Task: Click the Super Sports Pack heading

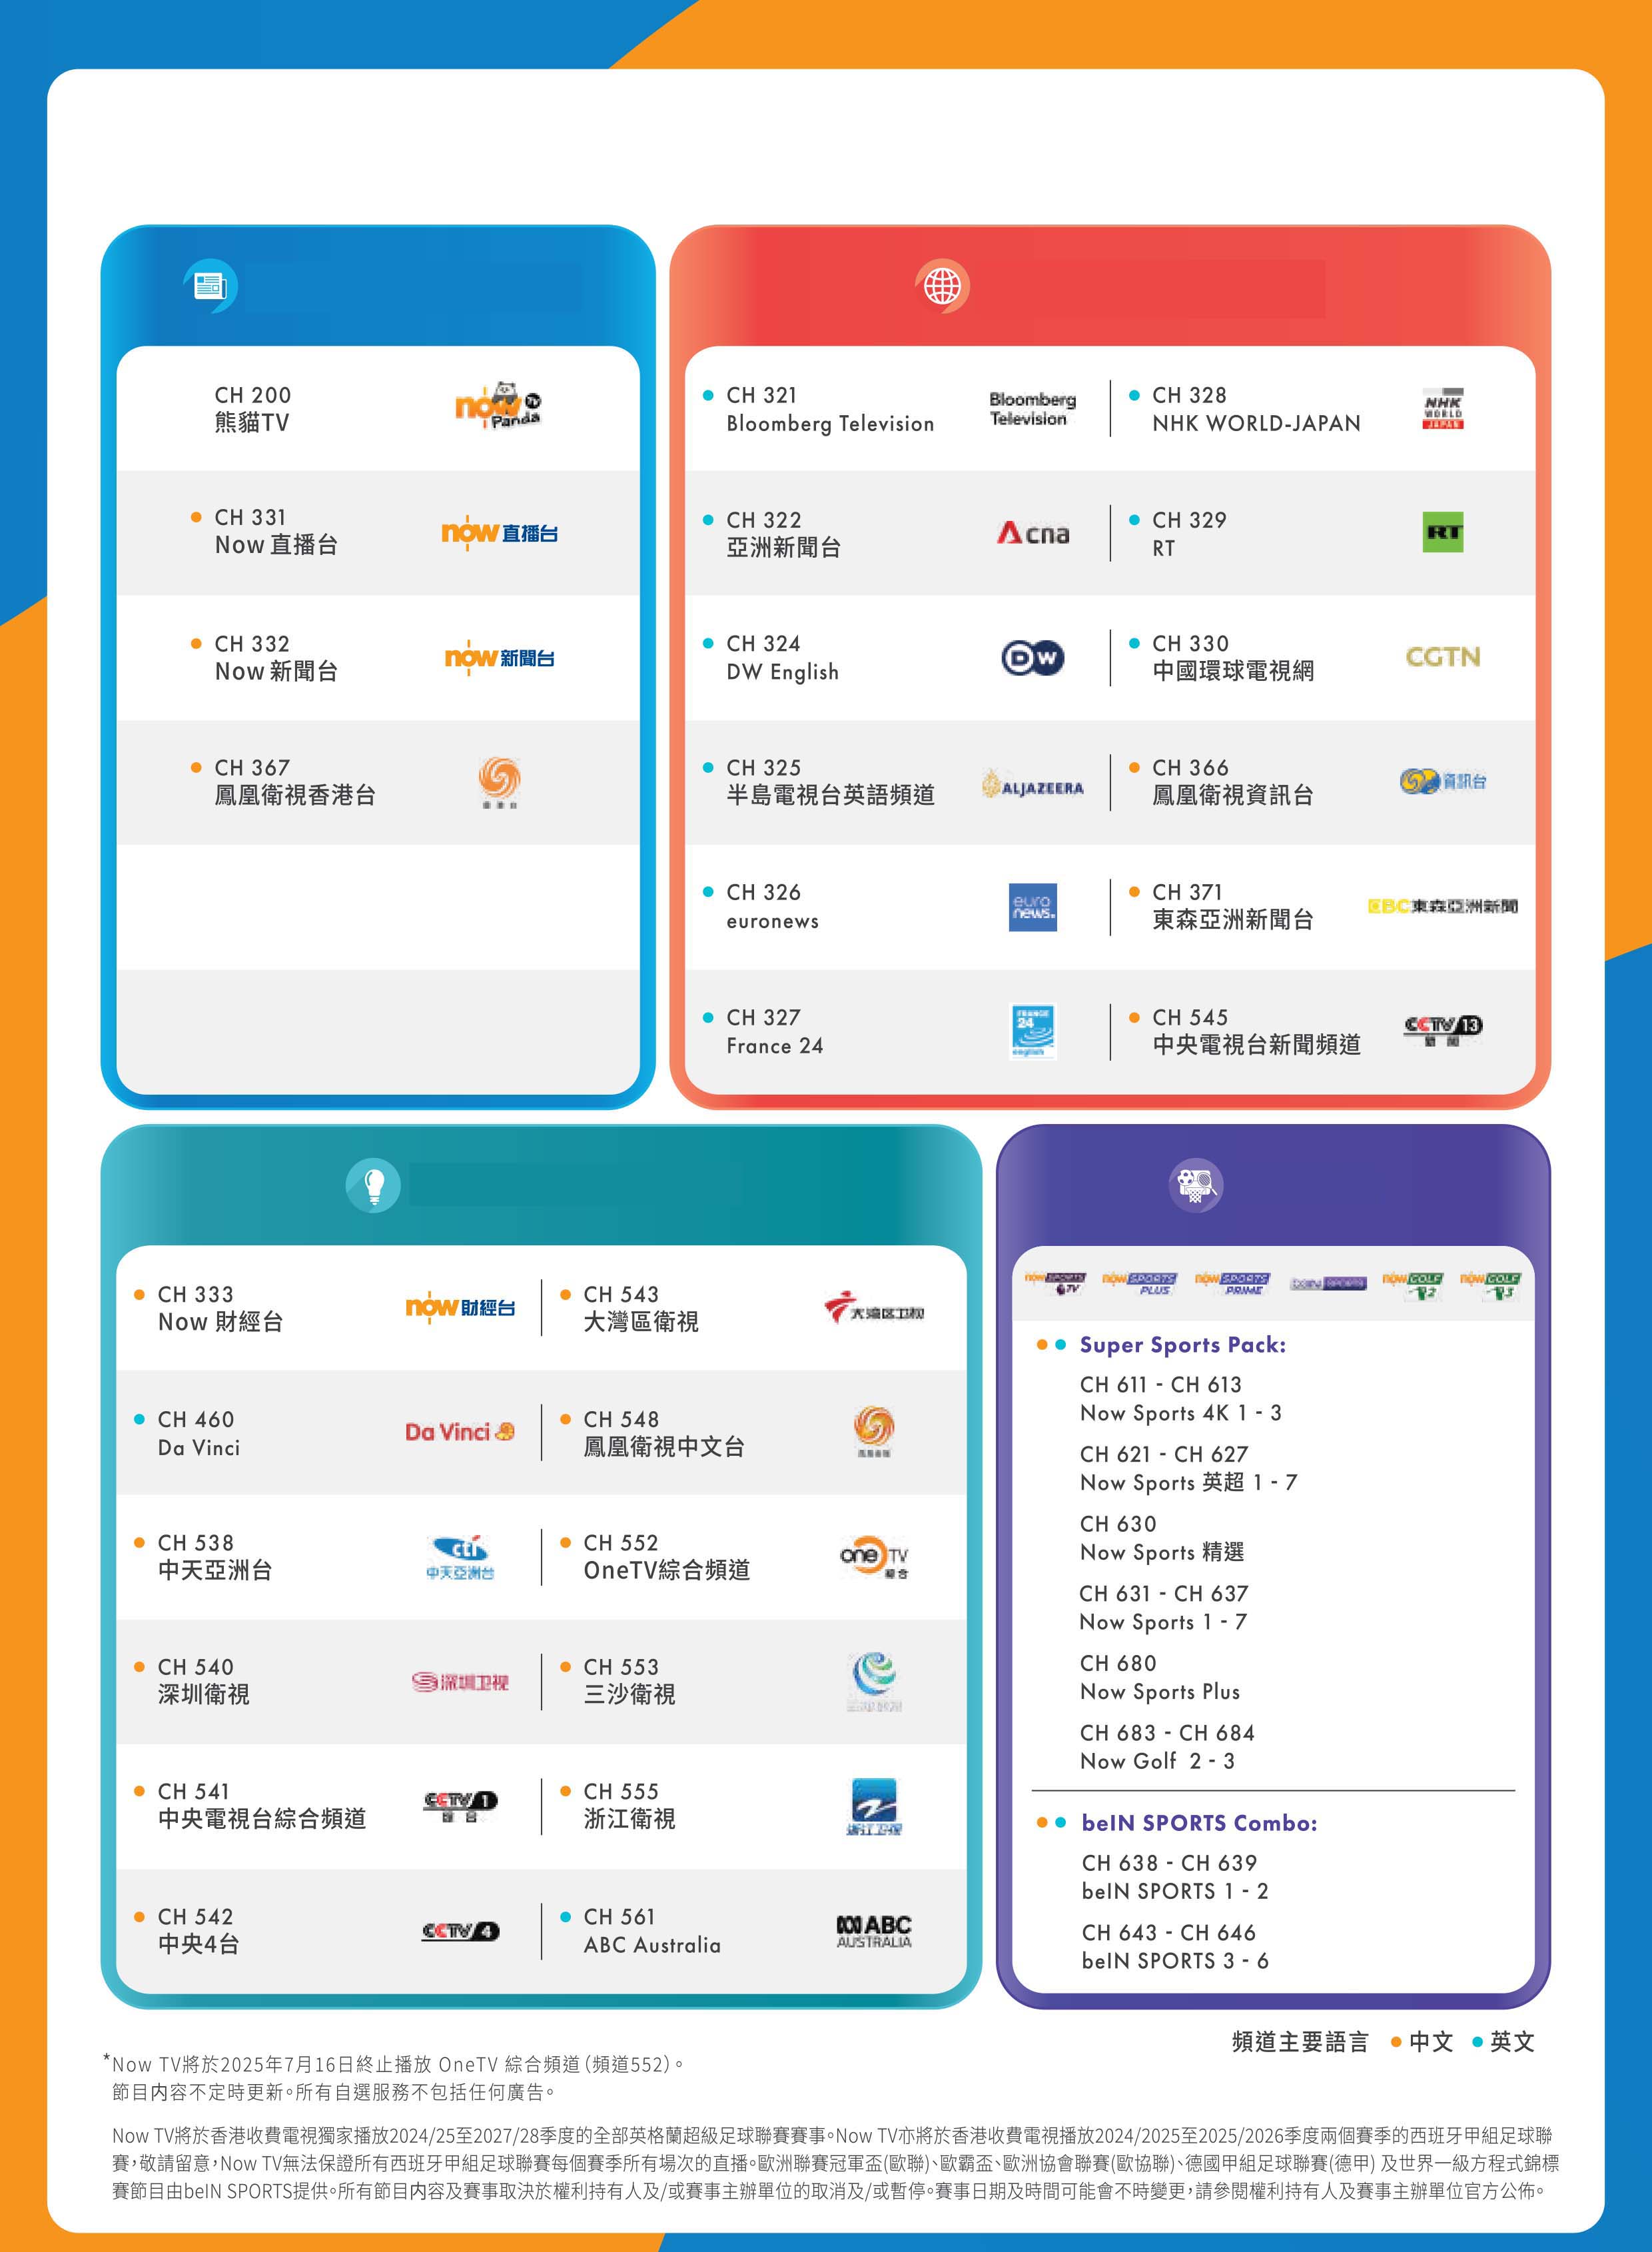Action: tap(1183, 1345)
